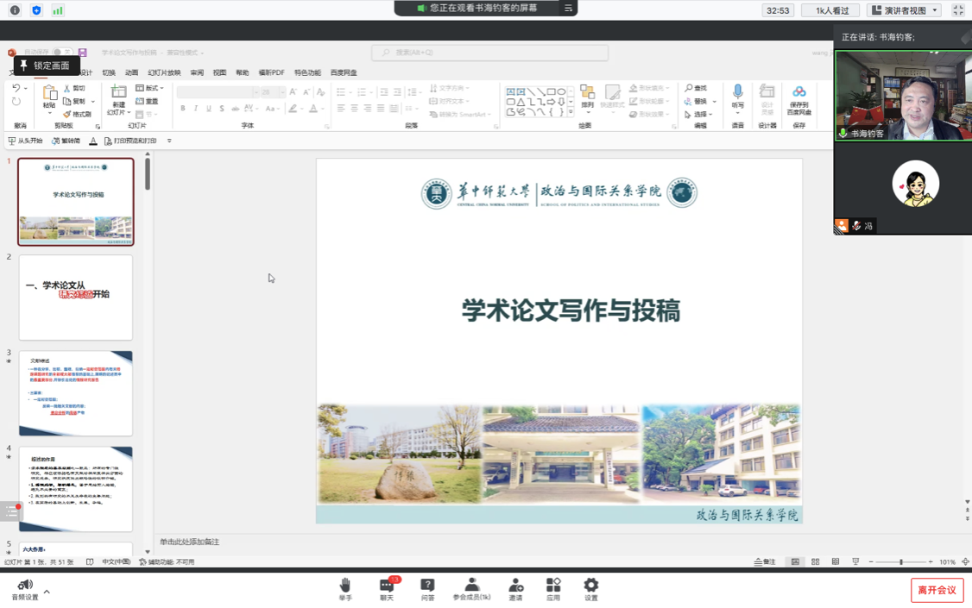Toggle the 自动保存 switch in PowerPoint
Screen dimensions: 972x608
point(62,53)
